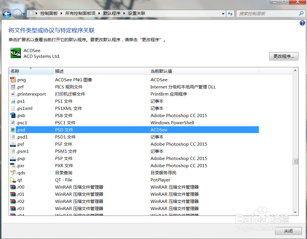The height and width of the screenshot is (239, 307).
Task: Sort by 名称 column header
Action: tap(31, 71)
